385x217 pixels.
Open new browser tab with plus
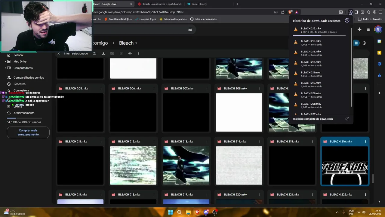click(237, 4)
